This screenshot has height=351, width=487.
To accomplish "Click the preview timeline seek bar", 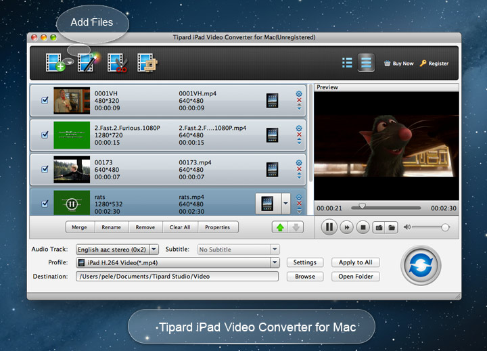I will 386,208.
